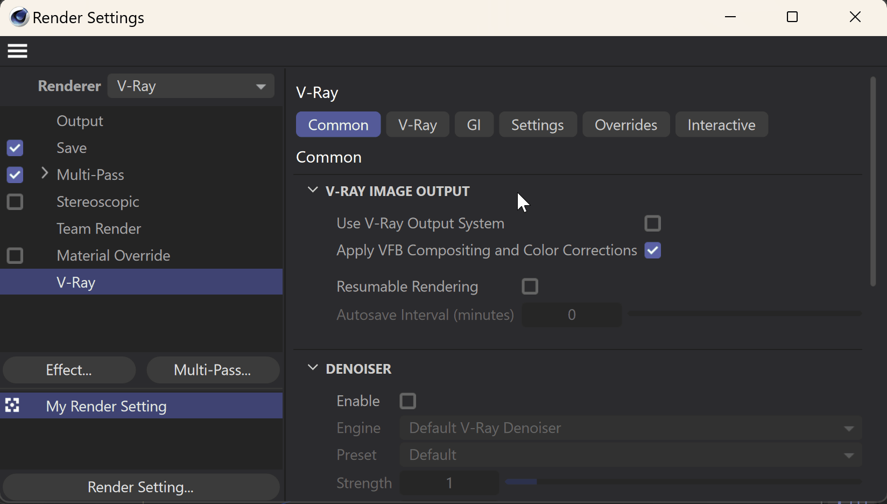Uncheck the Save checkbox
Image resolution: width=887 pixels, height=504 pixels.
tap(15, 148)
